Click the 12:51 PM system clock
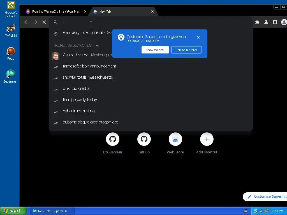 coord(277,211)
